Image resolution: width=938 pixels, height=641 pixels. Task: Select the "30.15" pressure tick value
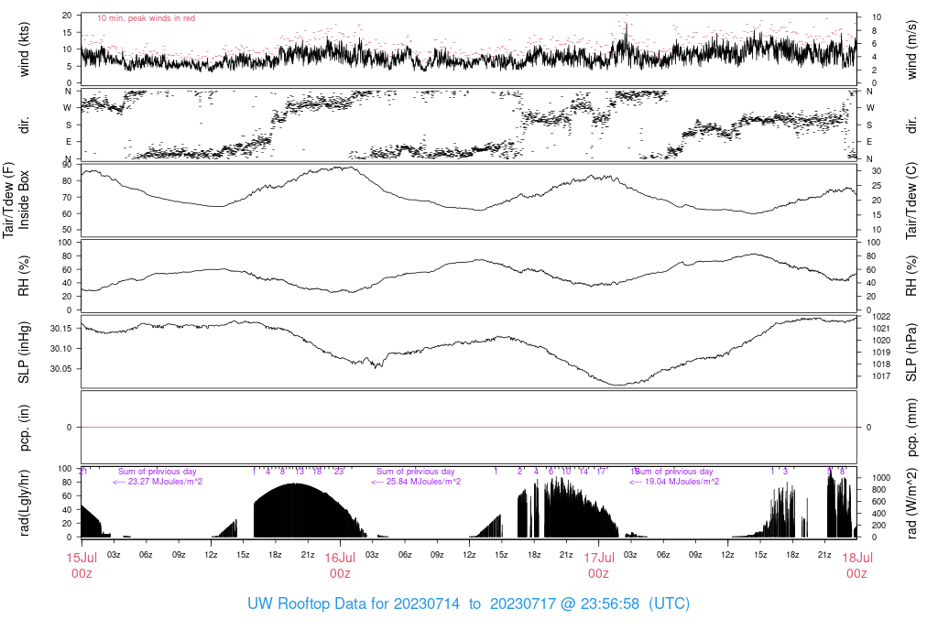[60, 328]
